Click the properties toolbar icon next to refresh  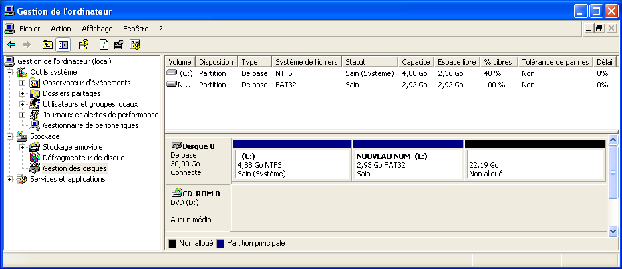[x=120, y=45]
